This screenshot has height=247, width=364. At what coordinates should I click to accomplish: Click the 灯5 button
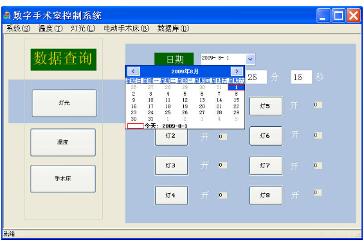(x=266, y=106)
